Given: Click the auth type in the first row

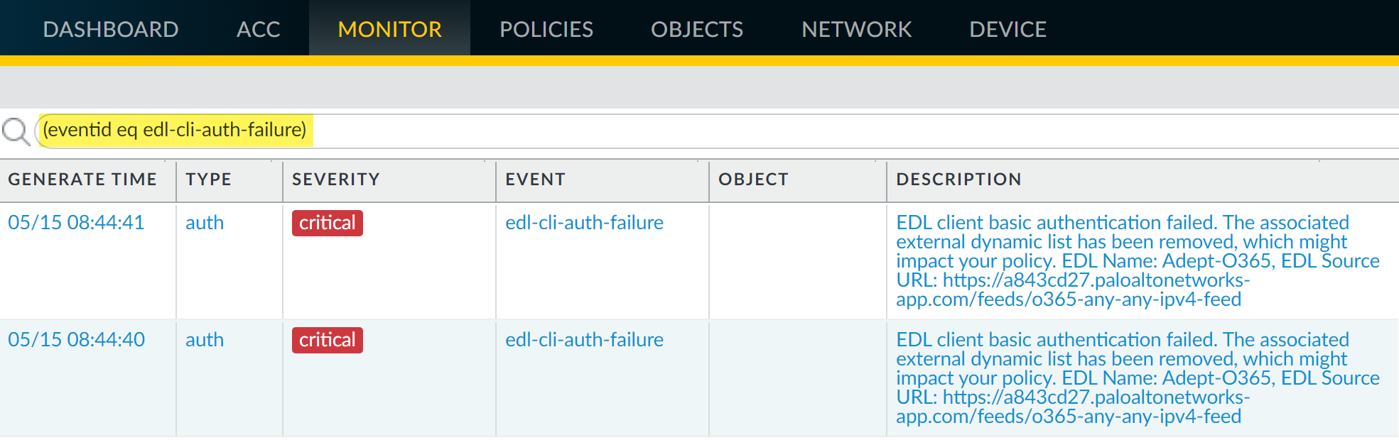Looking at the screenshot, I should point(205,223).
